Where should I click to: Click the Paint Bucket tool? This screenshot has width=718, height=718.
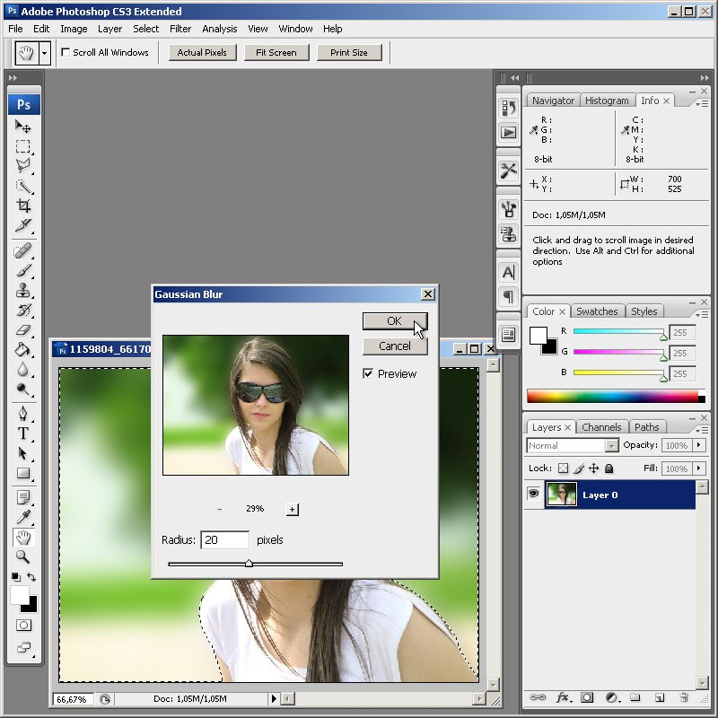[x=23, y=349]
